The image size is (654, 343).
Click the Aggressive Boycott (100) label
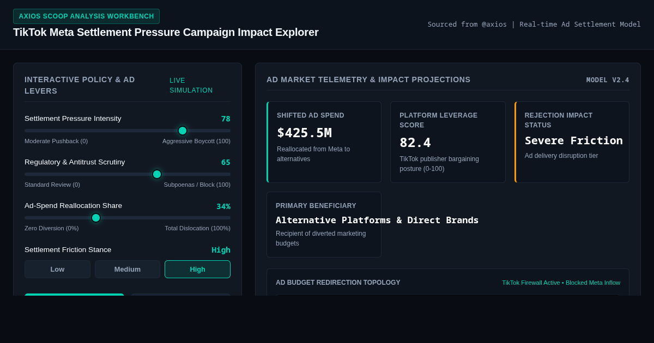(196, 141)
